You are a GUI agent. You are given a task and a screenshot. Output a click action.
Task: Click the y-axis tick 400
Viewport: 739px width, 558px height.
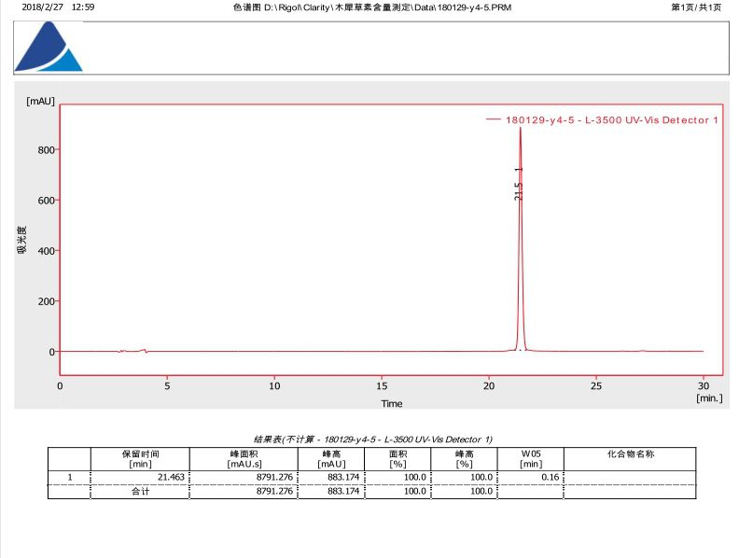tap(46, 251)
